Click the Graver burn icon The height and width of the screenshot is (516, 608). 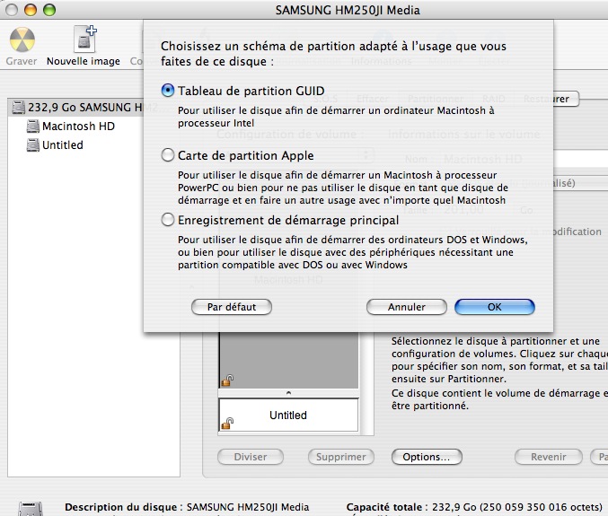tap(22, 39)
